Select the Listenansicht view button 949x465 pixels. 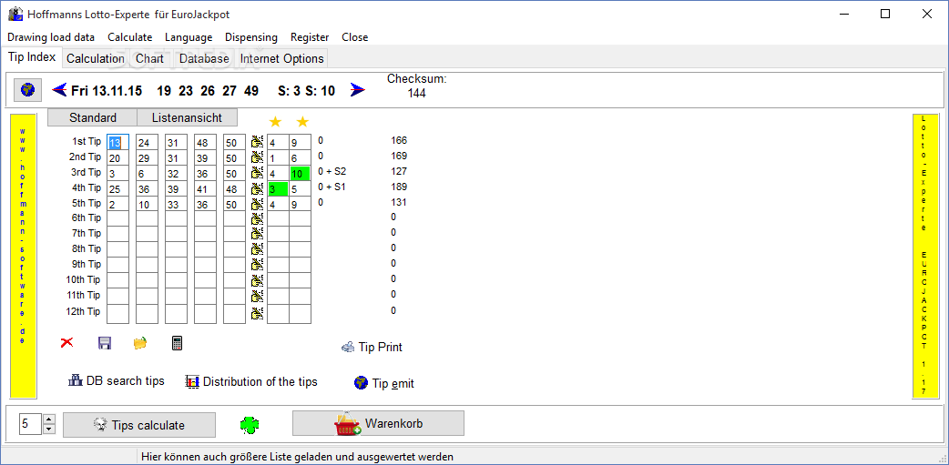pos(187,117)
